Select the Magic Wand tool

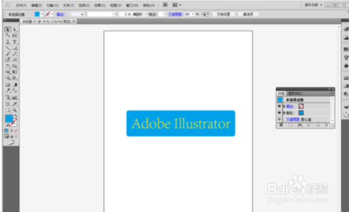point(8,35)
